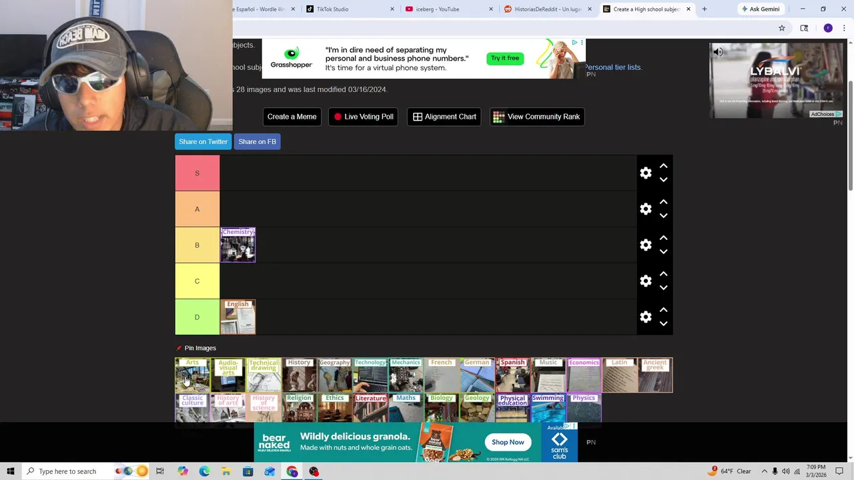
Task: Open Task View on taskbar
Action: point(160,471)
